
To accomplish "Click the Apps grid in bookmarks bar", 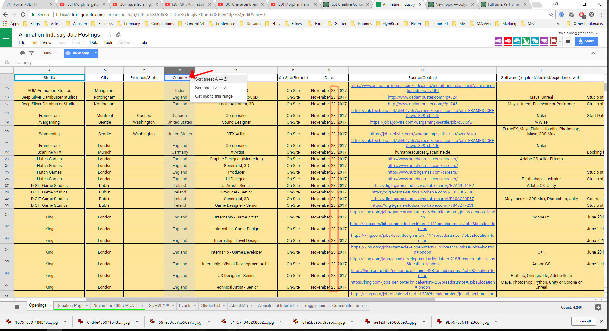I will tap(11, 24).
